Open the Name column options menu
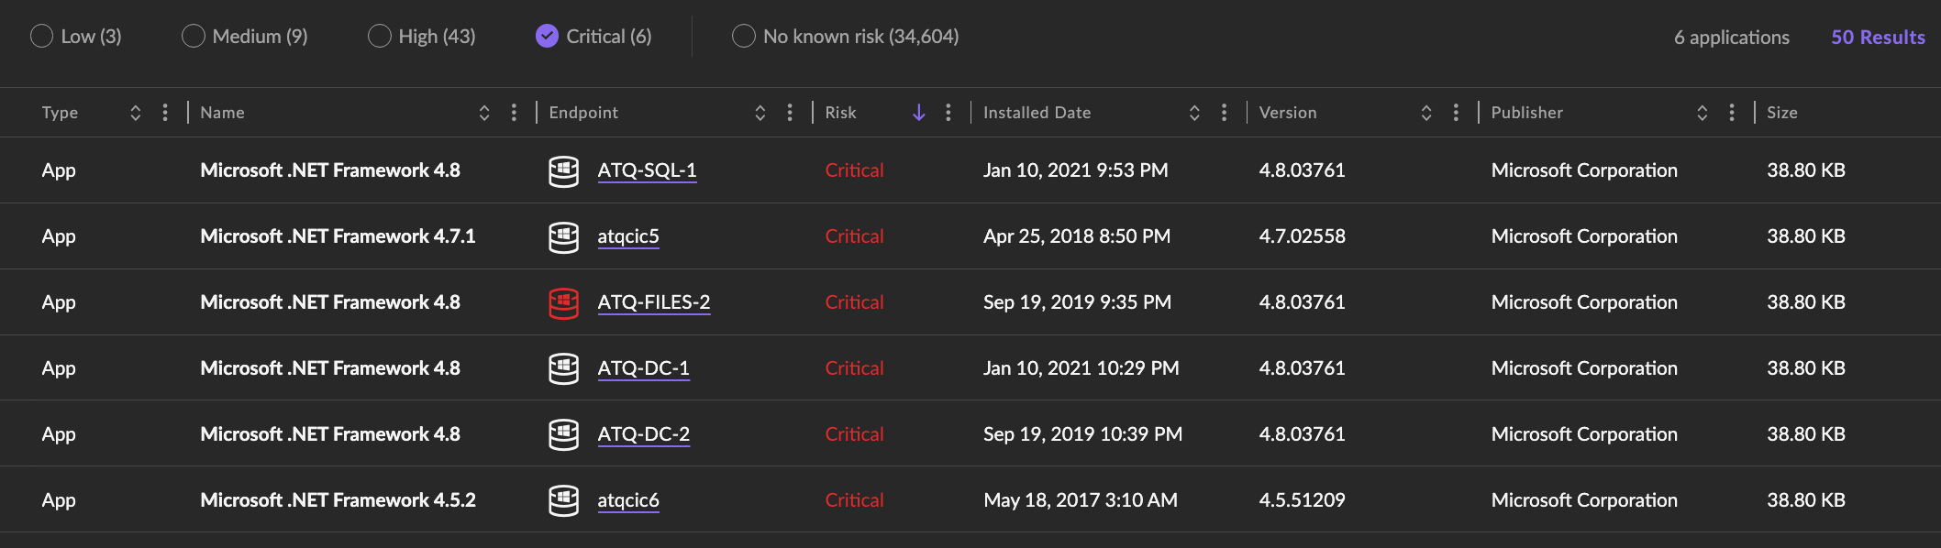The image size is (1941, 548). pos(514,113)
